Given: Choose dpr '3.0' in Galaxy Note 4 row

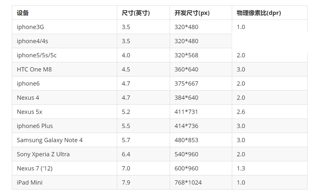Looking at the screenshot, I should [x=241, y=140].
